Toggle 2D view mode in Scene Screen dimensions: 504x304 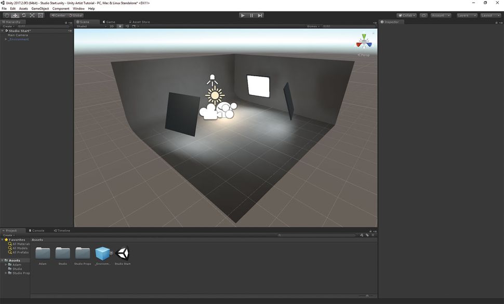[x=112, y=26]
